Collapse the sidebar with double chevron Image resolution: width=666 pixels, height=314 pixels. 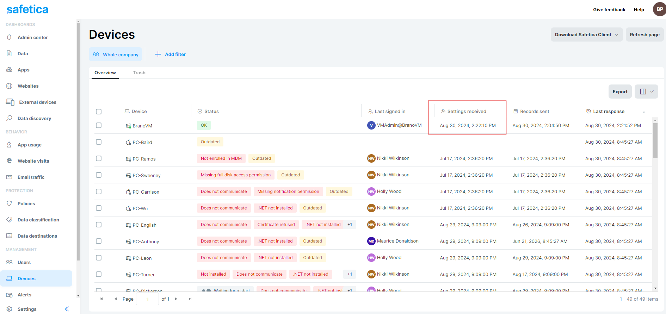coord(67,309)
